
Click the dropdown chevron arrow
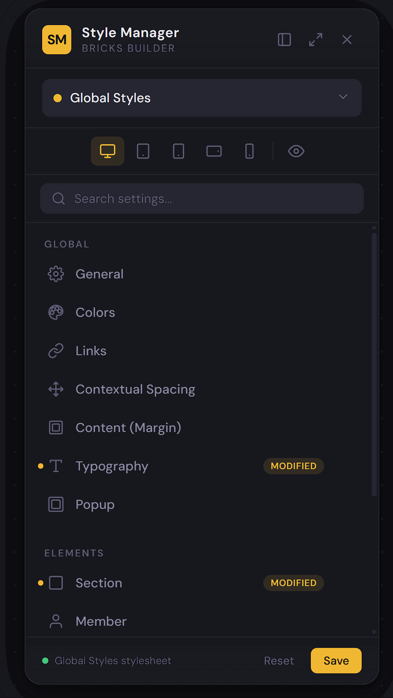[x=343, y=97]
